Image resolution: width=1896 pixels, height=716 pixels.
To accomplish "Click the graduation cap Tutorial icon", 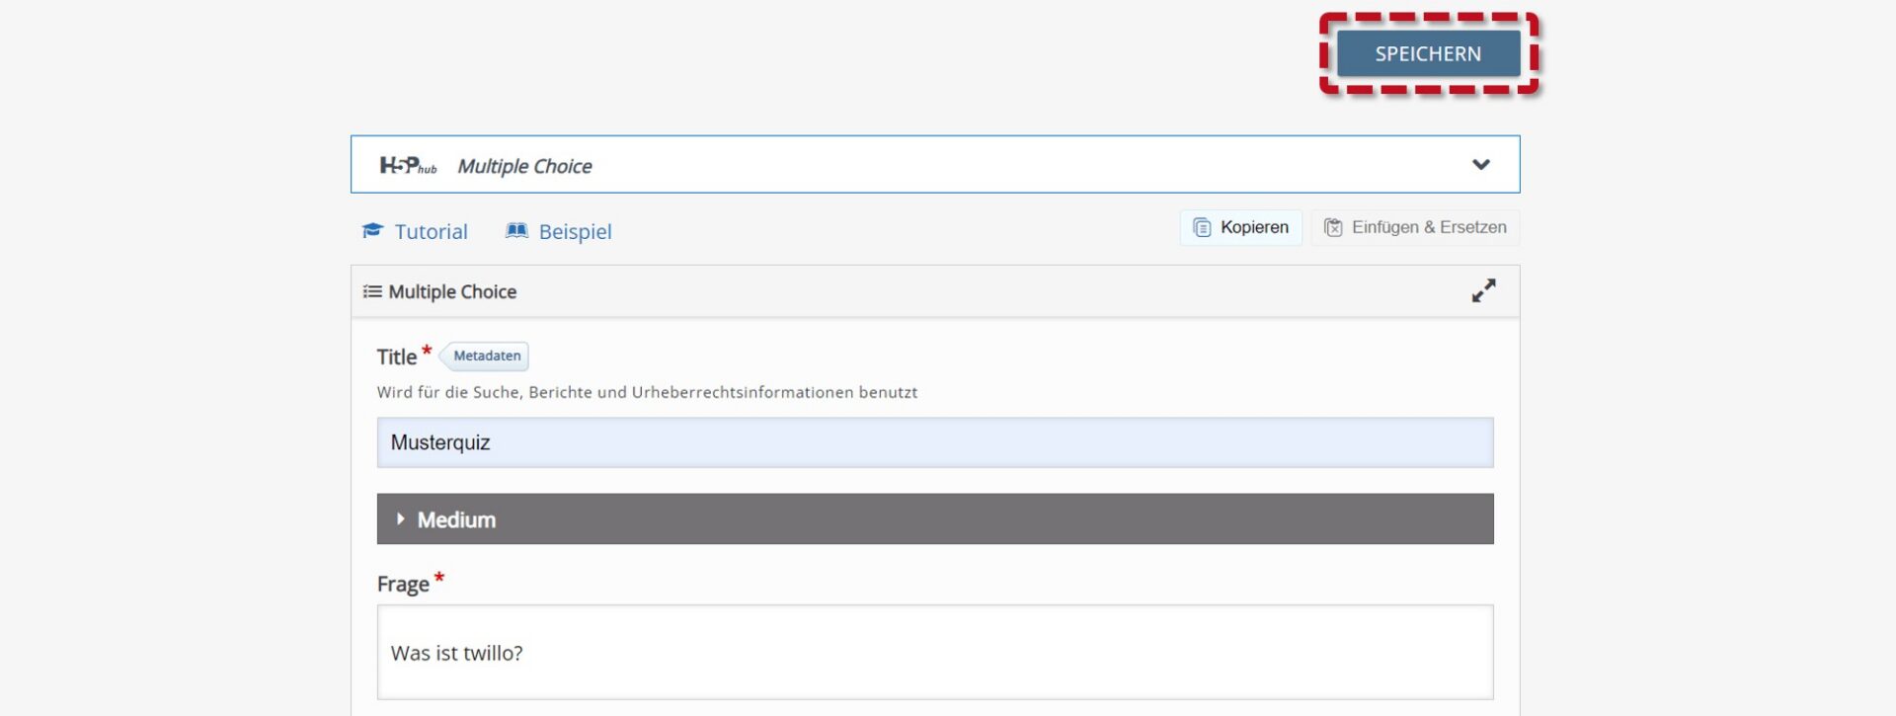I will pyautogui.click(x=372, y=230).
